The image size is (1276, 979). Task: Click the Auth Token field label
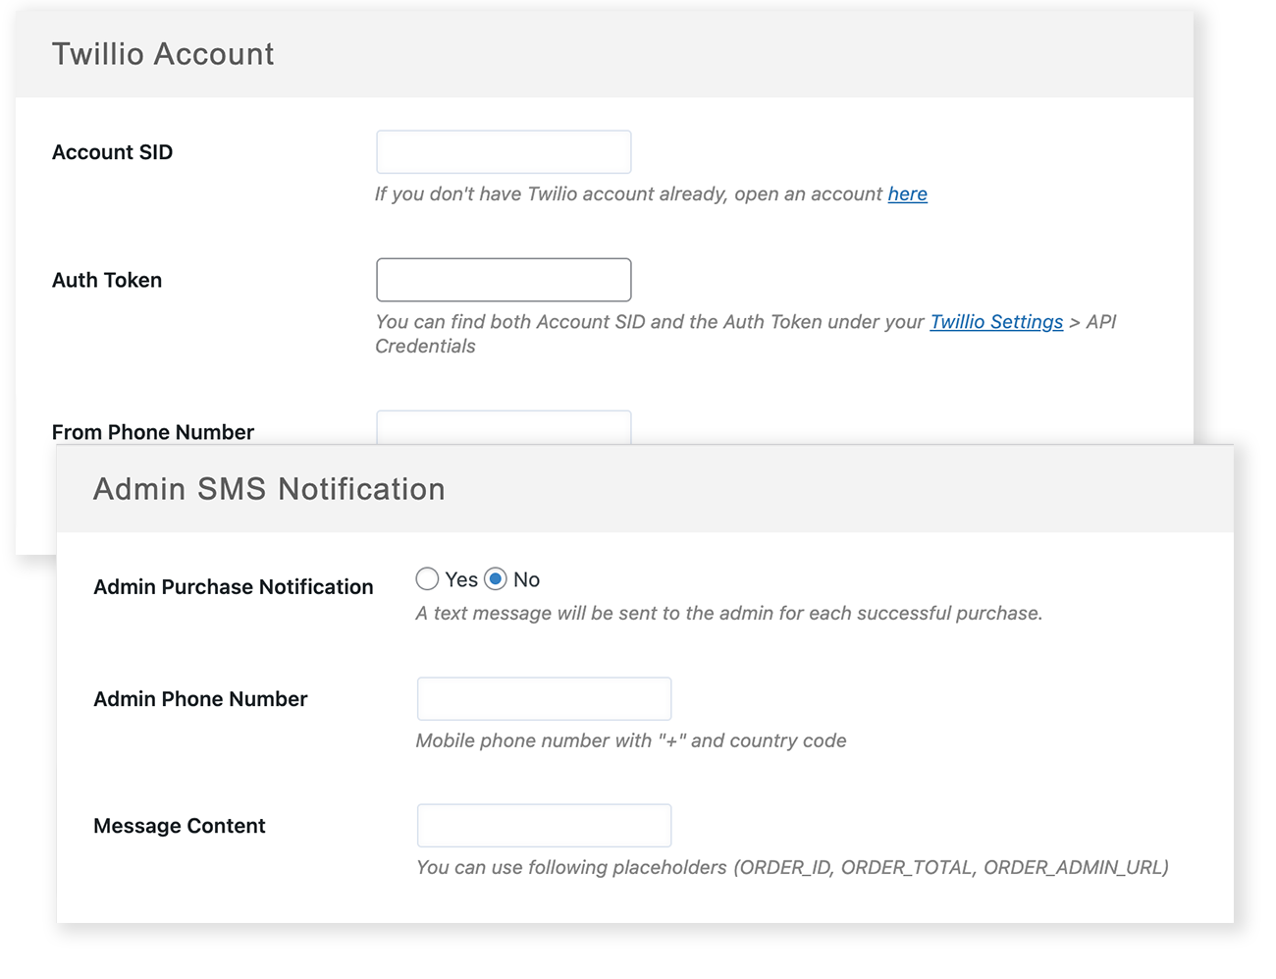[106, 280]
